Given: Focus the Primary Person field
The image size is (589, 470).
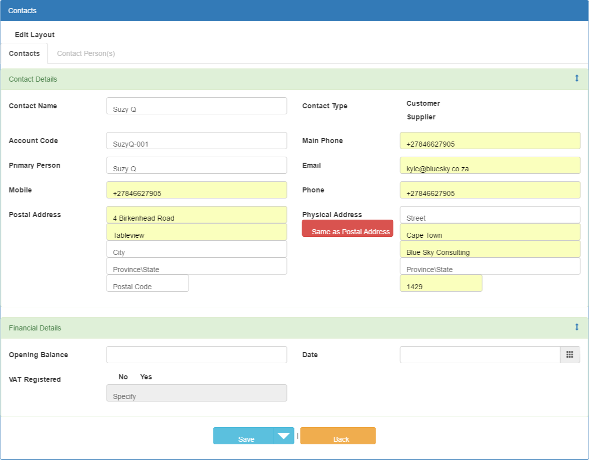Looking at the screenshot, I should click(x=196, y=165).
